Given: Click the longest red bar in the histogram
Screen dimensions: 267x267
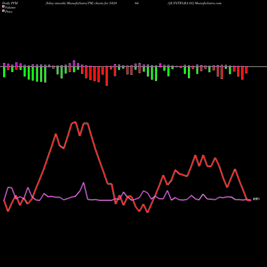Looking at the screenshot, I should [x=107, y=76].
